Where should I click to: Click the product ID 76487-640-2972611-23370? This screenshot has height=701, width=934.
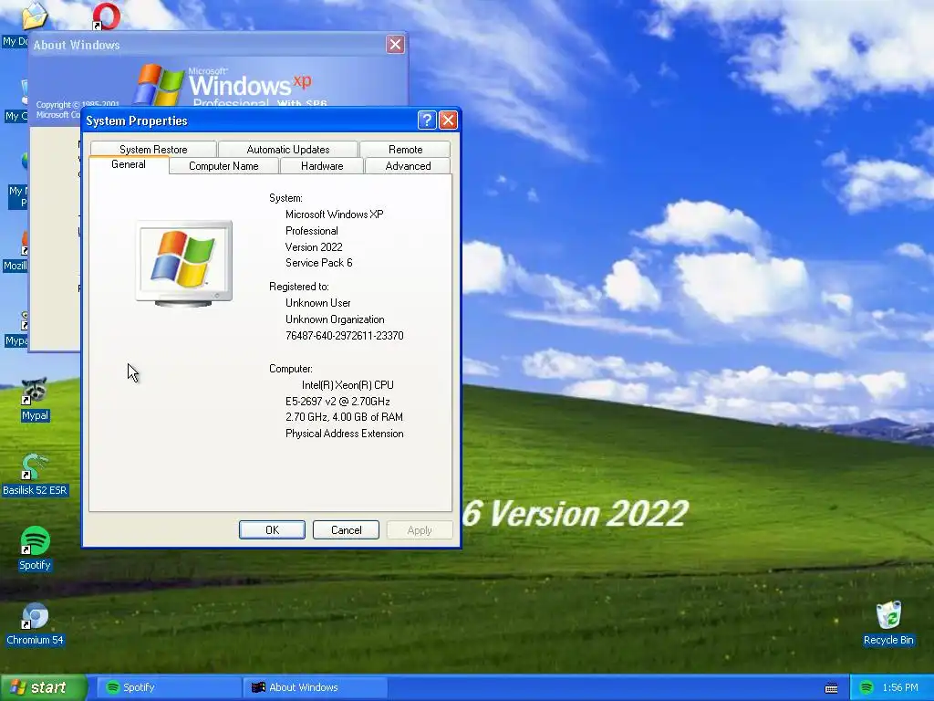click(x=344, y=336)
